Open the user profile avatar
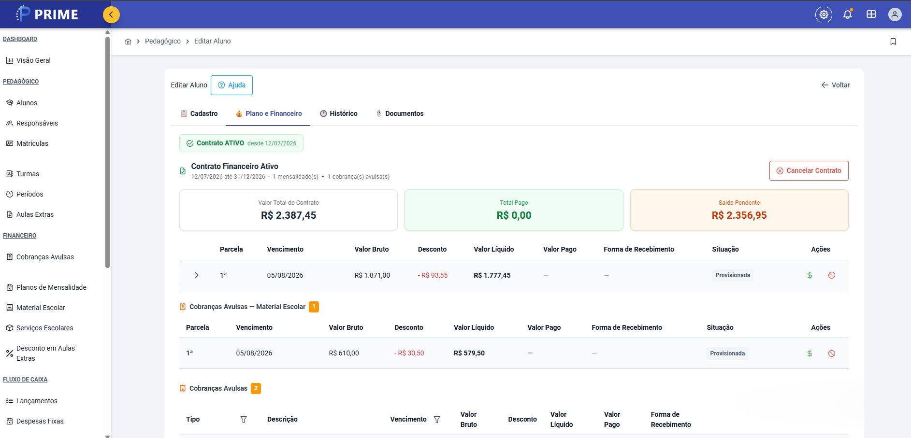This screenshot has width=911, height=438. tap(895, 14)
